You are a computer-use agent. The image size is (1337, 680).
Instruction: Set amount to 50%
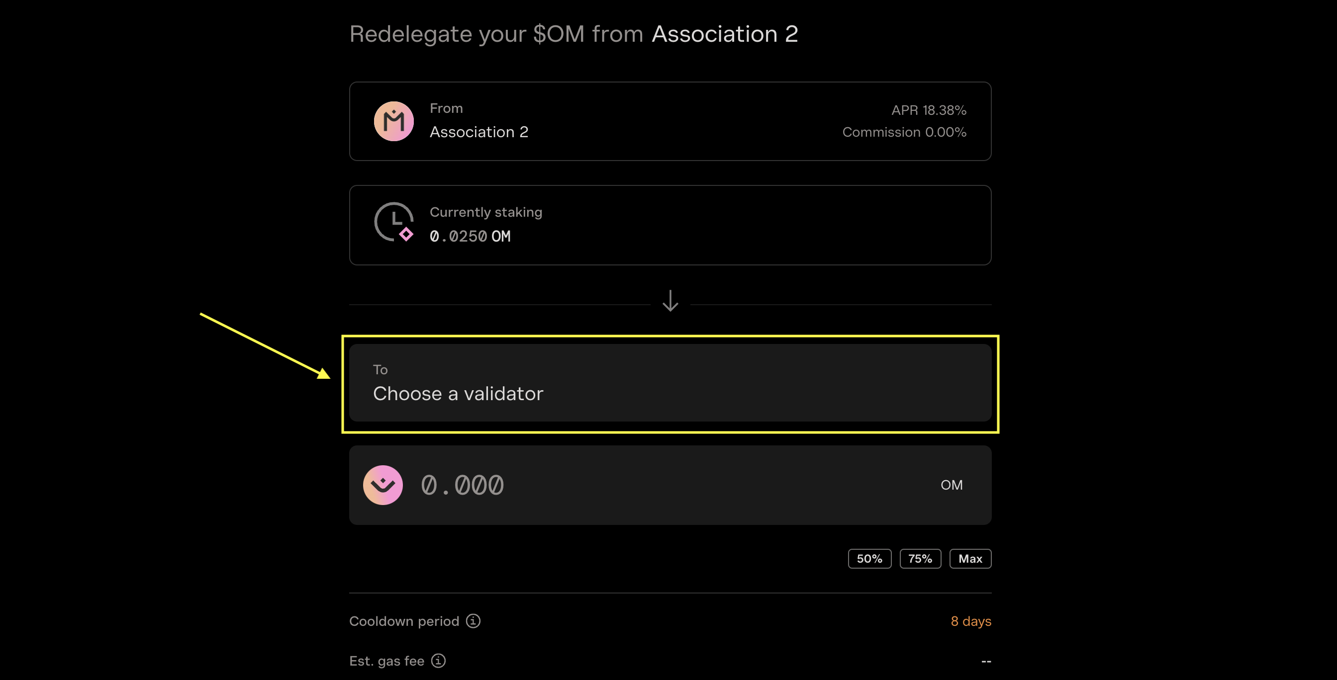[x=869, y=559]
